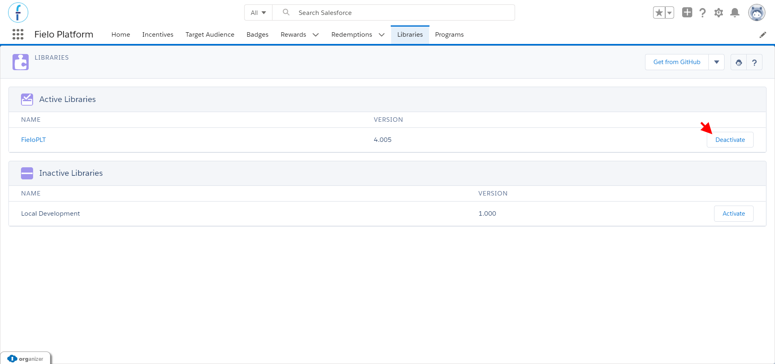Click the Fielo Platform app name

click(x=64, y=34)
